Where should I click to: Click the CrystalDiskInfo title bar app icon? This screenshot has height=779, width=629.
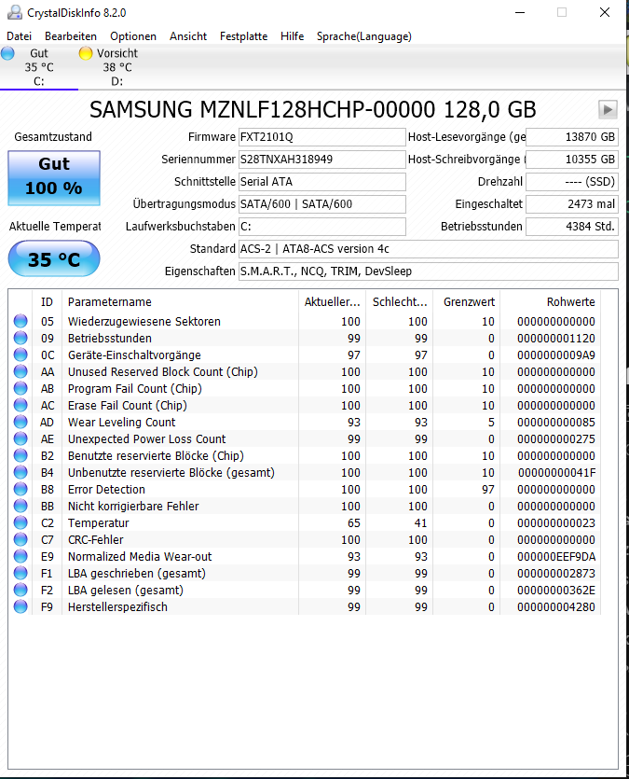coord(15,12)
